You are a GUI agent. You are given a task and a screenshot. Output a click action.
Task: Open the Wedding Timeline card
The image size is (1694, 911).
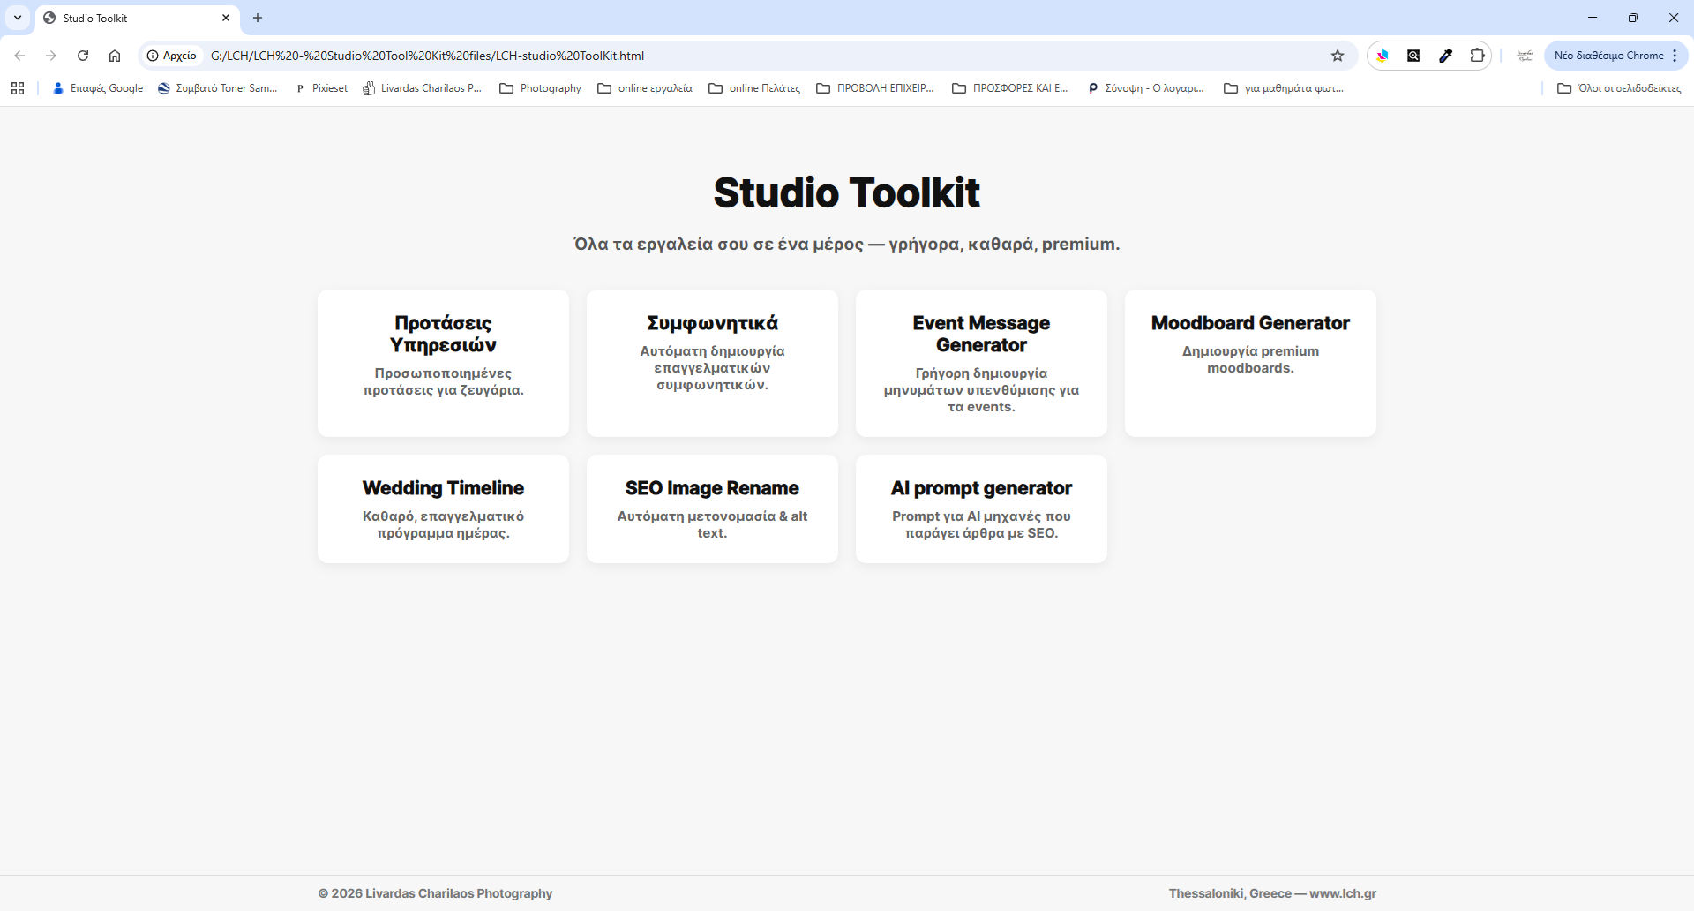pyautogui.click(x=443, y=508)
